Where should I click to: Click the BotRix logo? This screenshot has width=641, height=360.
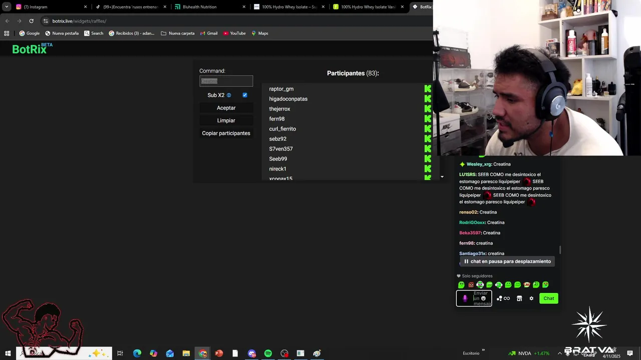tap(32, 48)
